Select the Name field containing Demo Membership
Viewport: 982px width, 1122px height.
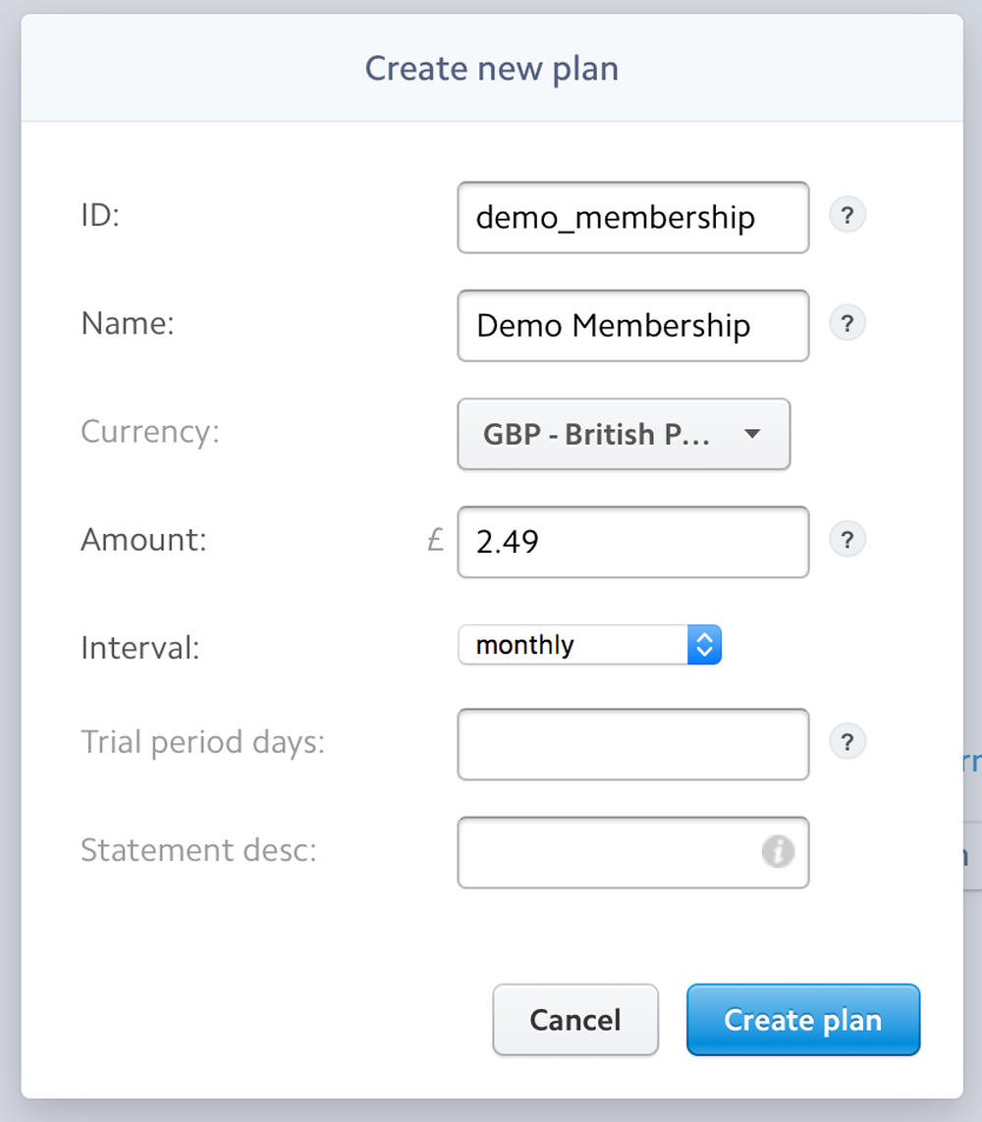tap(632, 326)
